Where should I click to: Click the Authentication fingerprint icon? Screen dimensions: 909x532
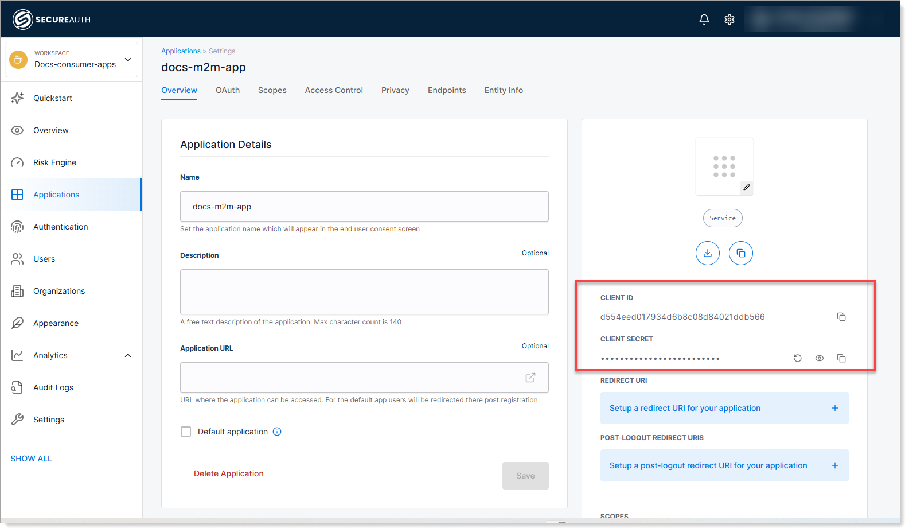click(17, 227)
